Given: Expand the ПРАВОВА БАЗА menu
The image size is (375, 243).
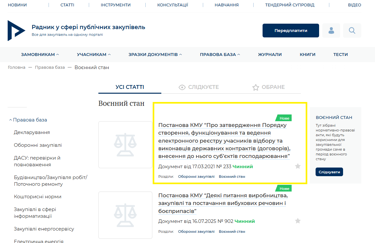Looking at the screenshot, I should pyautogui.click(x=220, y=55).
